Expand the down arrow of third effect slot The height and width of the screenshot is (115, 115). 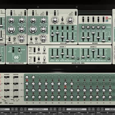93,109
